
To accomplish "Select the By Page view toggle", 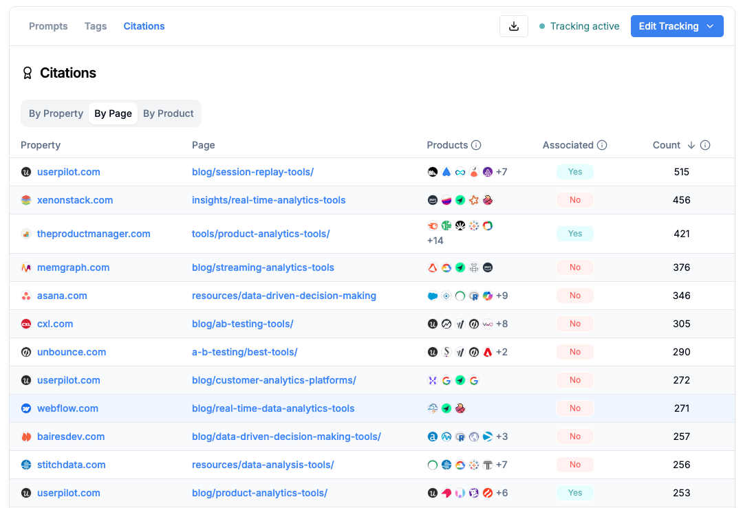I will (113, 113).
